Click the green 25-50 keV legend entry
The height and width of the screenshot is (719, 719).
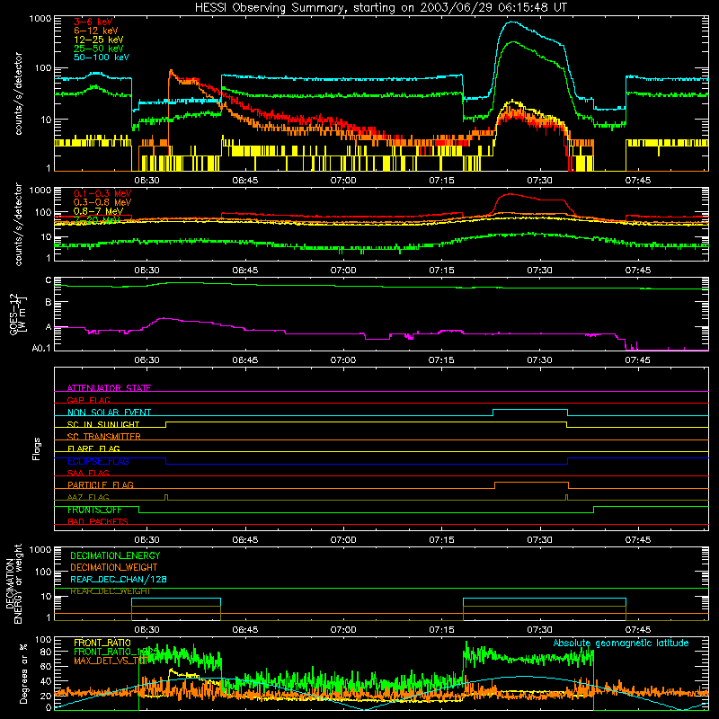click(99, 49)
